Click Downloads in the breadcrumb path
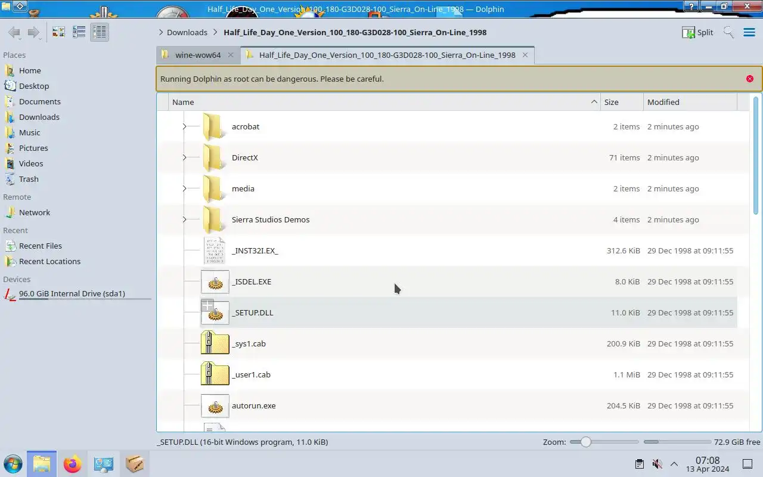This screenshot has height=477, width=763. 187,32
